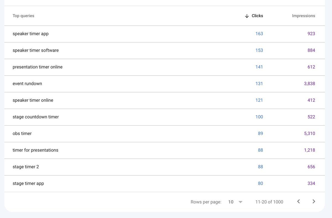Select the 'speaker timer app' query row
This screenshot has width=332, height=218.
point(30,34)
